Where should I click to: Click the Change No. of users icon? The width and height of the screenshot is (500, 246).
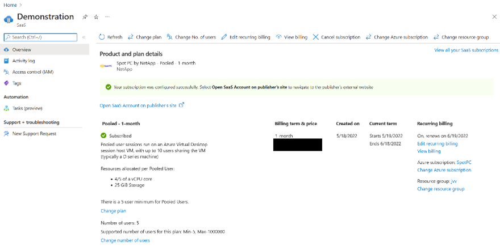coord(170,37)
